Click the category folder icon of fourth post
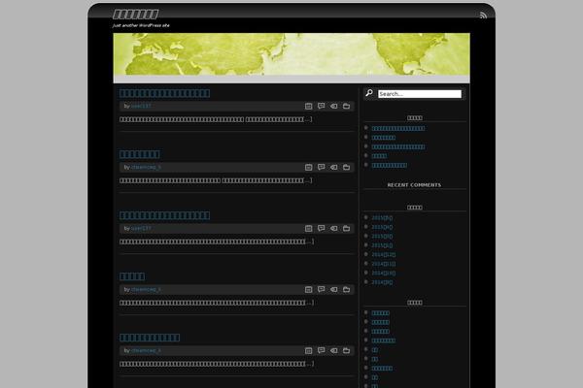 (x=346, y=290)
